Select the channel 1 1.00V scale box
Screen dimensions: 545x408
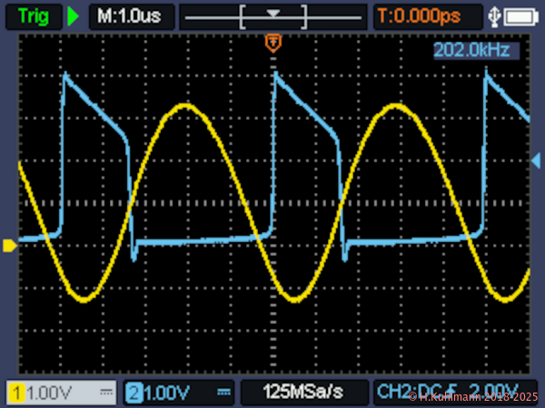coord(61,393)
